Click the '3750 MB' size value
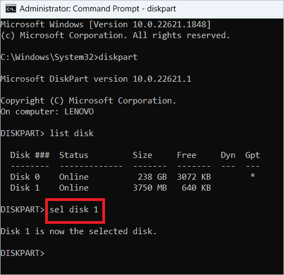The image size is (284, 275). click(150, 188)
